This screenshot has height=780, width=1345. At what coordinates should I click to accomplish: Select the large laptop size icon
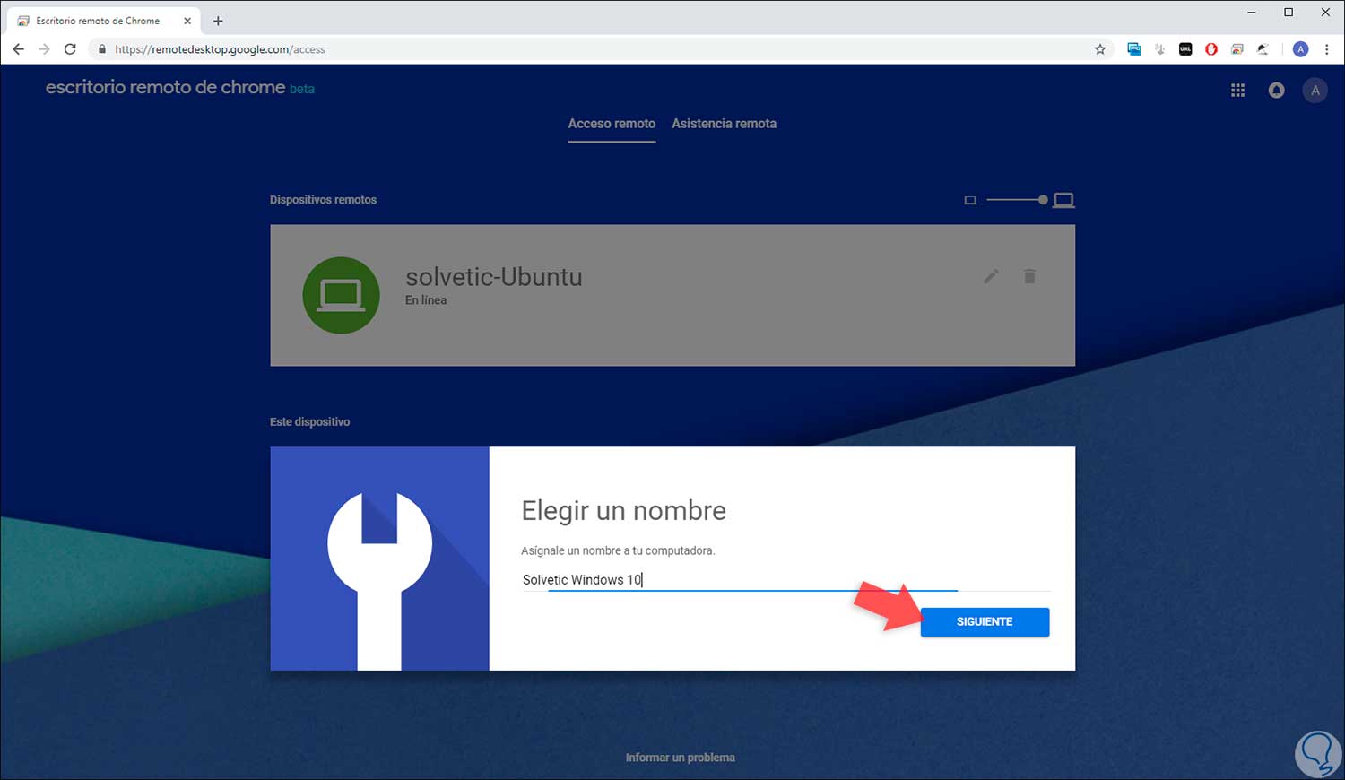(x=1063, y=200)
